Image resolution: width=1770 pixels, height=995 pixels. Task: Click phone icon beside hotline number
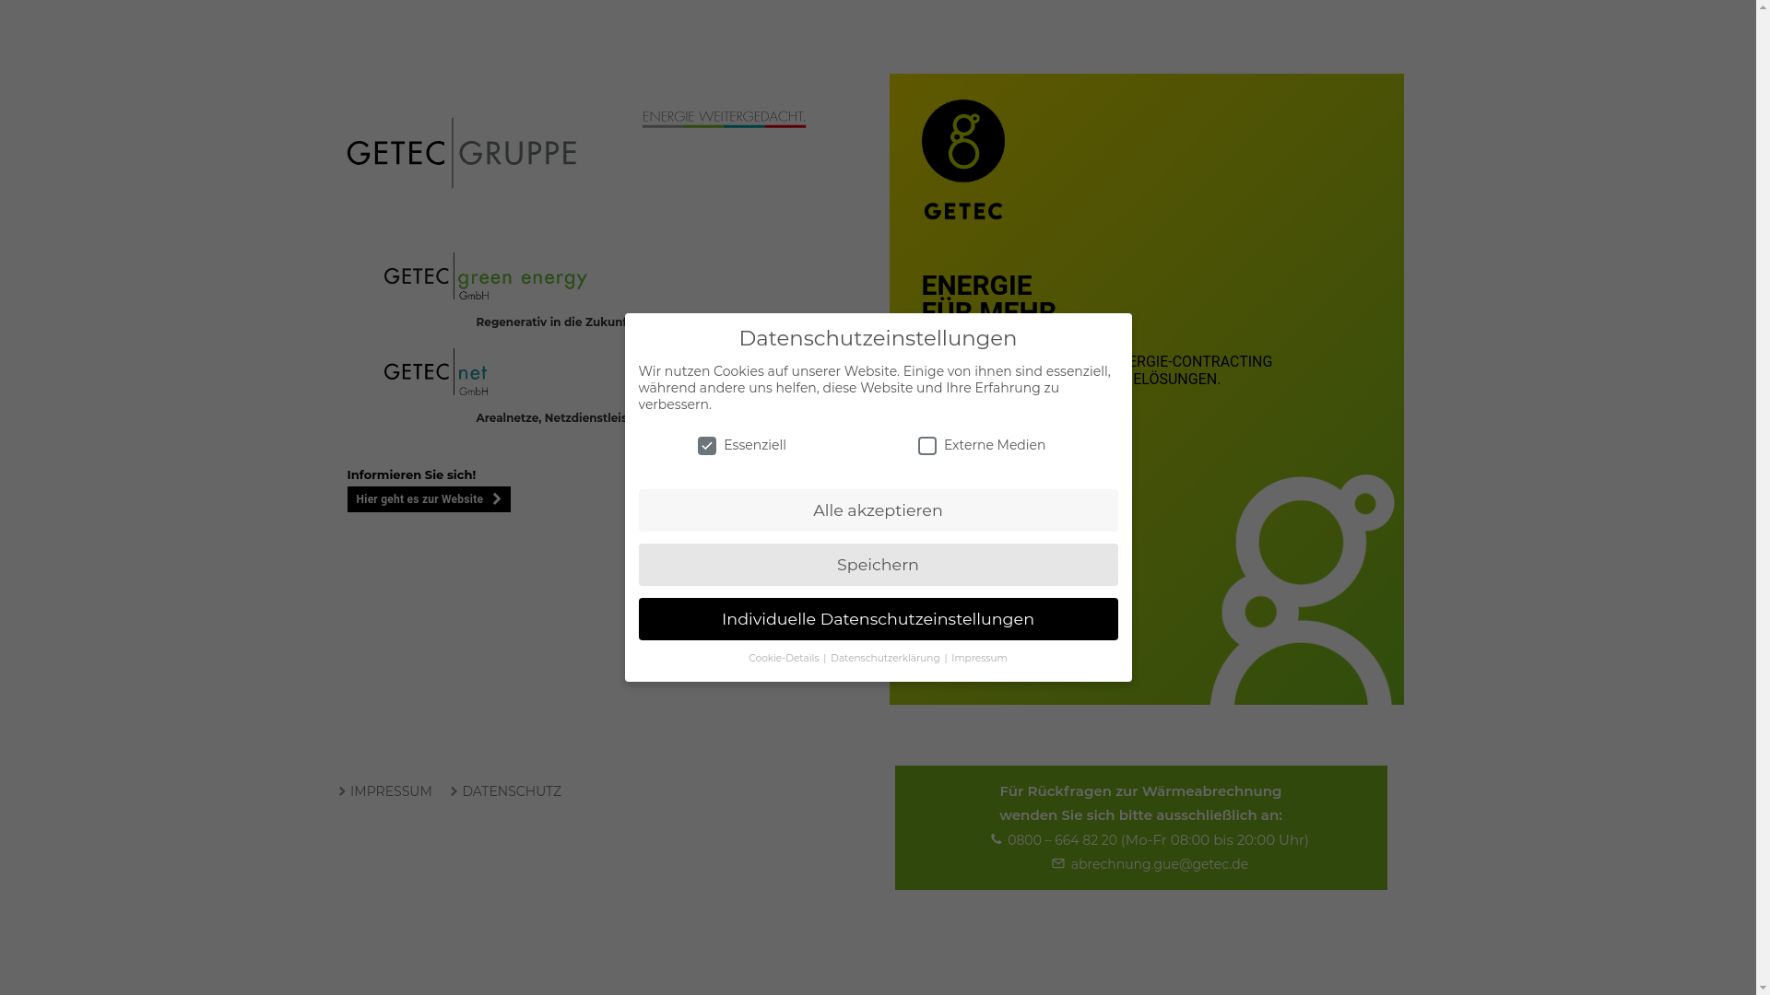996,839
